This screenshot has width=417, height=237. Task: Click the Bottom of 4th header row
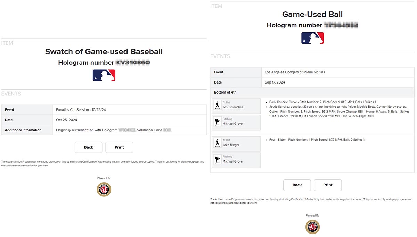[312, 92]
